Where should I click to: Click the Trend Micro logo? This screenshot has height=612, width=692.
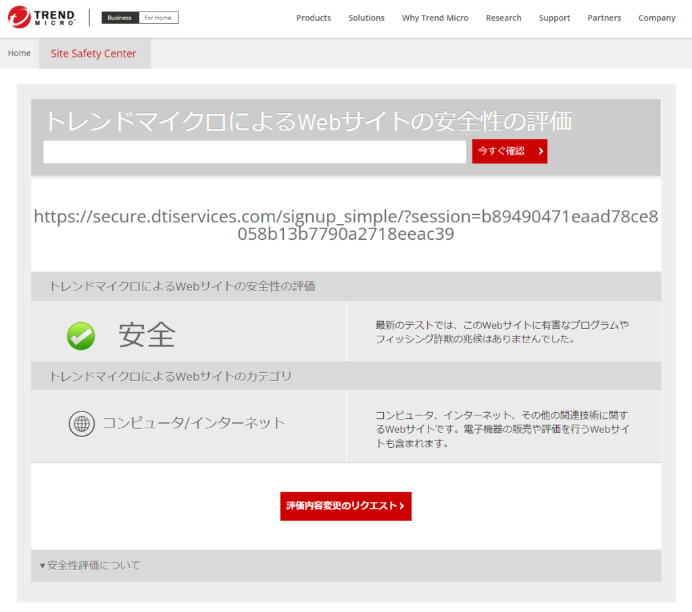pyautogui.click(x=41, y=17)
